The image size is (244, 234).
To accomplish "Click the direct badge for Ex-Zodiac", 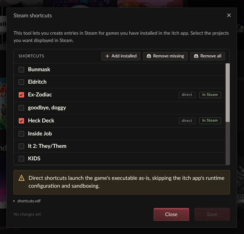I will [187, 95].
